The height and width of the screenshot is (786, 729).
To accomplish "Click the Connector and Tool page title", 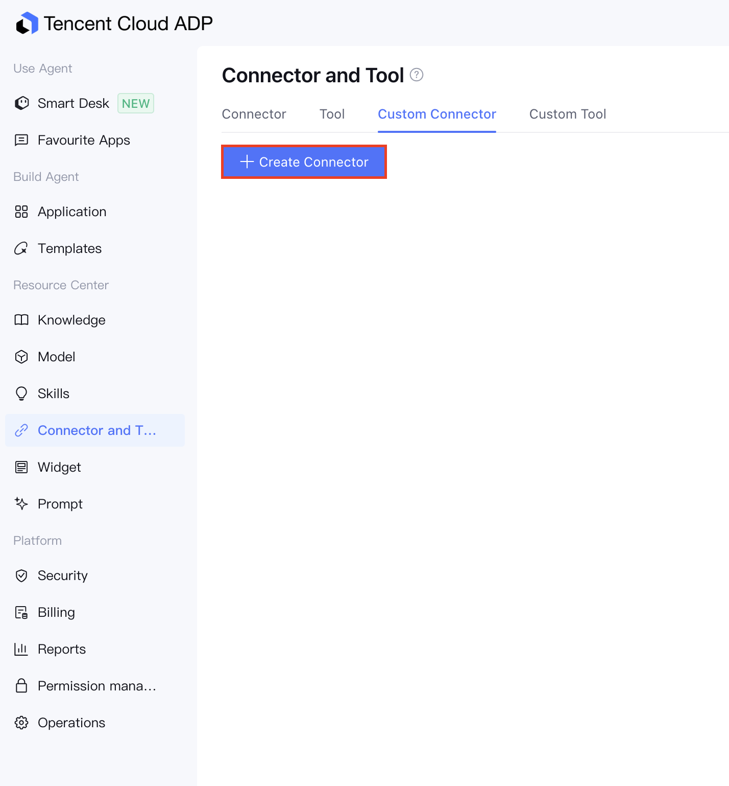I will pos(313,75).
